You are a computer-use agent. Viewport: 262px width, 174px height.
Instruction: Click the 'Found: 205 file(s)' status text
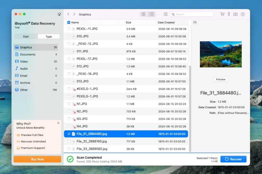99,161
